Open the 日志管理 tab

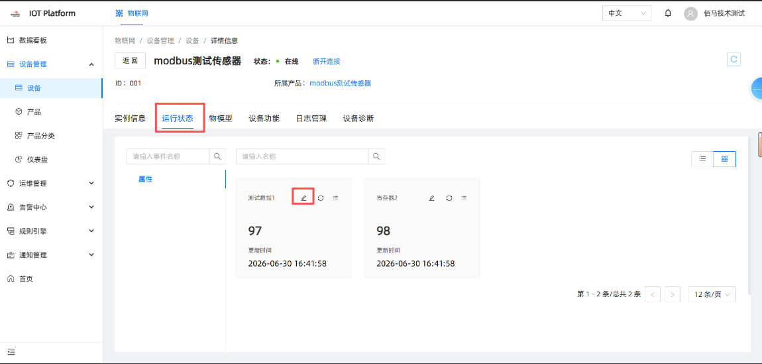click(311, 118)
